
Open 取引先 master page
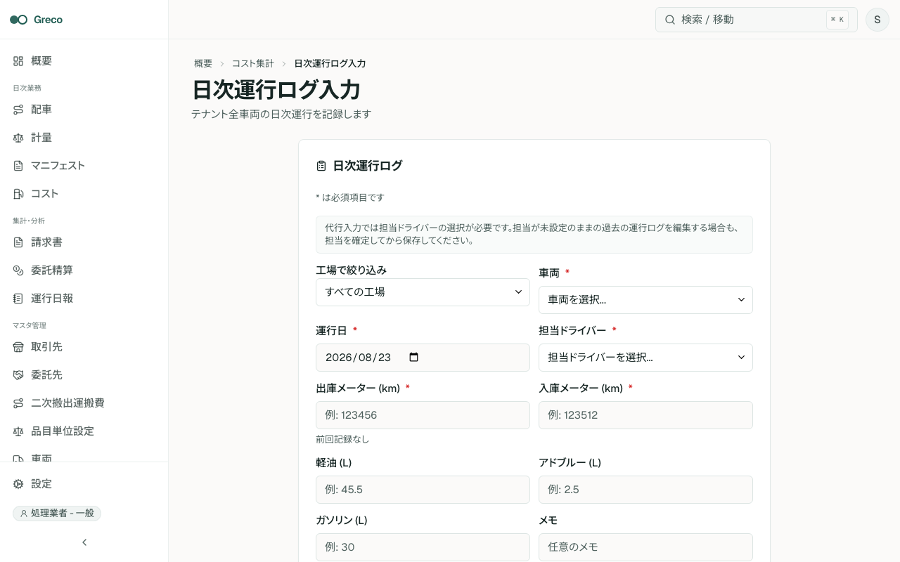tap(84, 347)
